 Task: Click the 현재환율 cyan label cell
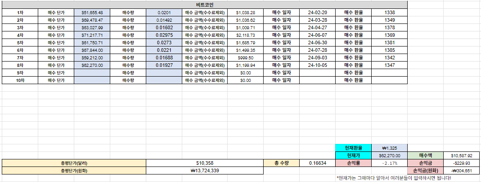pyautogui.click(x=353, y=148)
